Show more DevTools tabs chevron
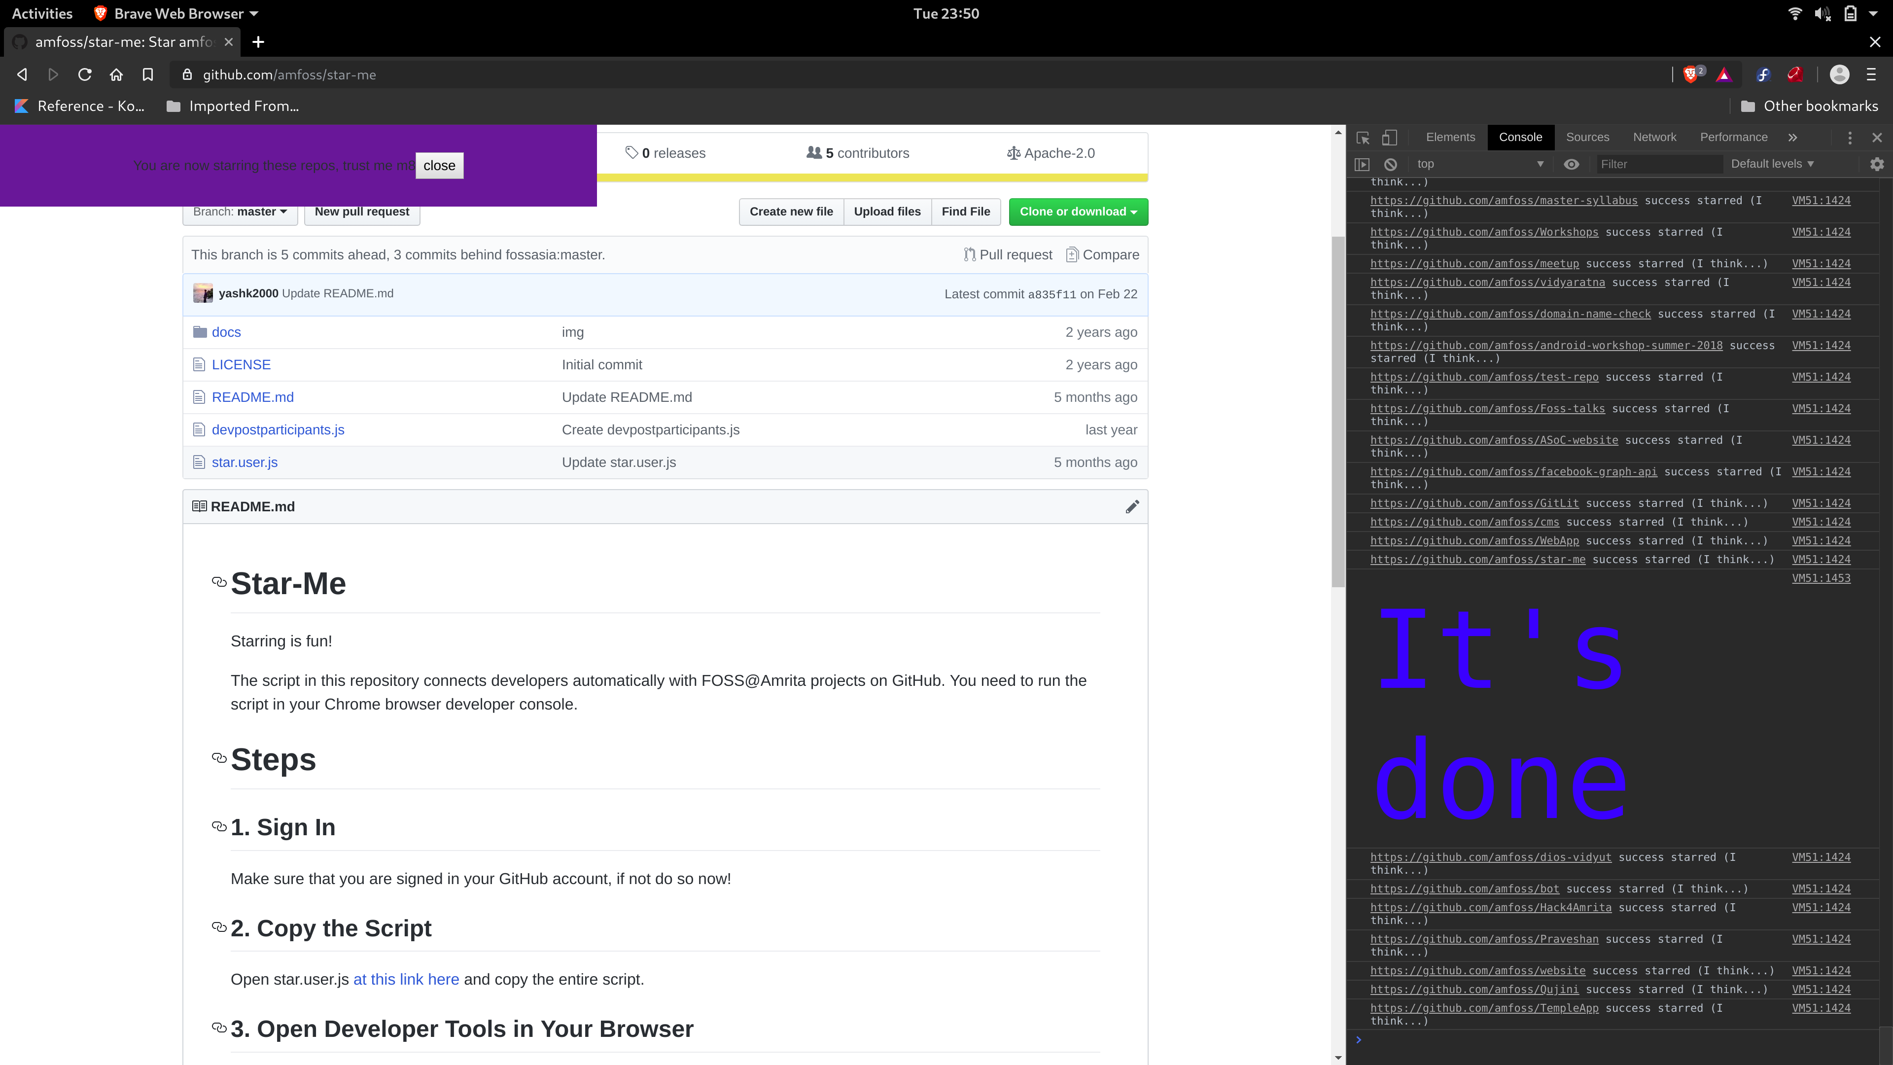Viewport: 1893px width, 1065px height. pos(1792,138)
